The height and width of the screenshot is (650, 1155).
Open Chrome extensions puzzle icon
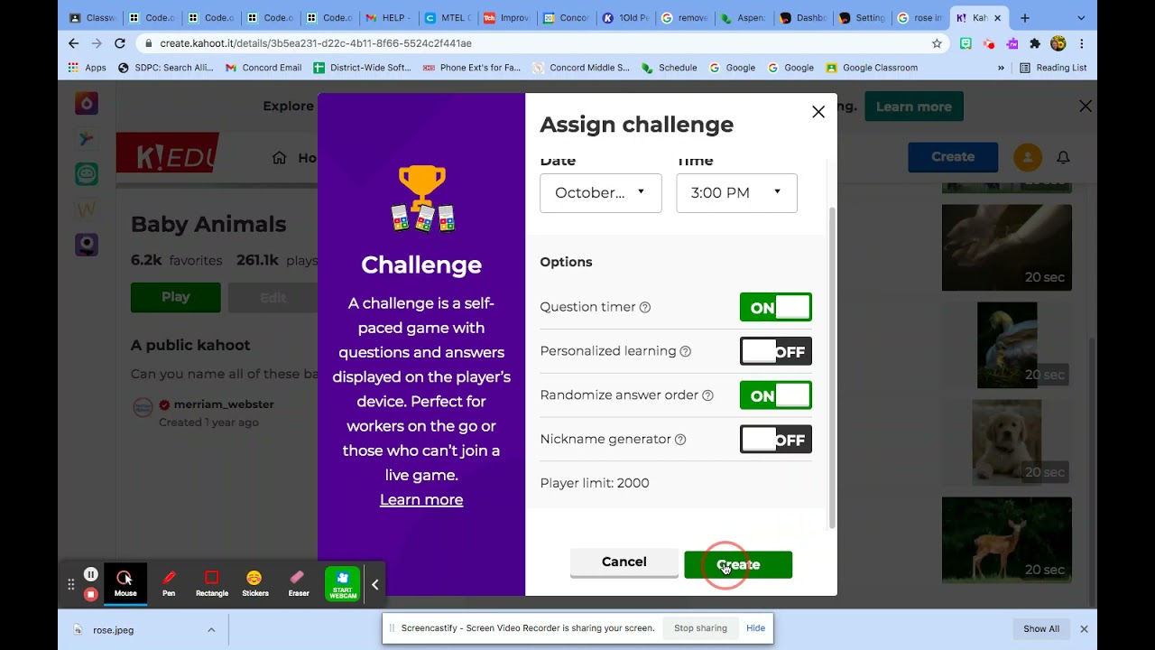click(x=1035, y=43)
